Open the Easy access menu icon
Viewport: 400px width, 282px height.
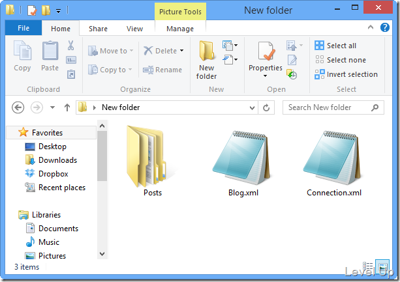coord(230,59)
